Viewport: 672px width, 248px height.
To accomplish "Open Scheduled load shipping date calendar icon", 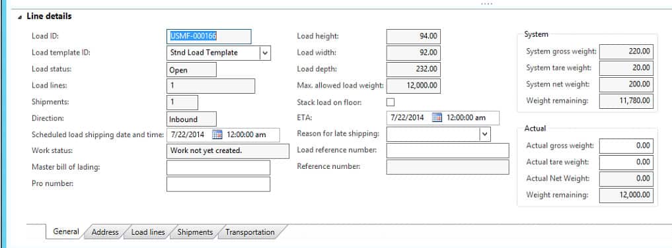I will pos(217,135).
